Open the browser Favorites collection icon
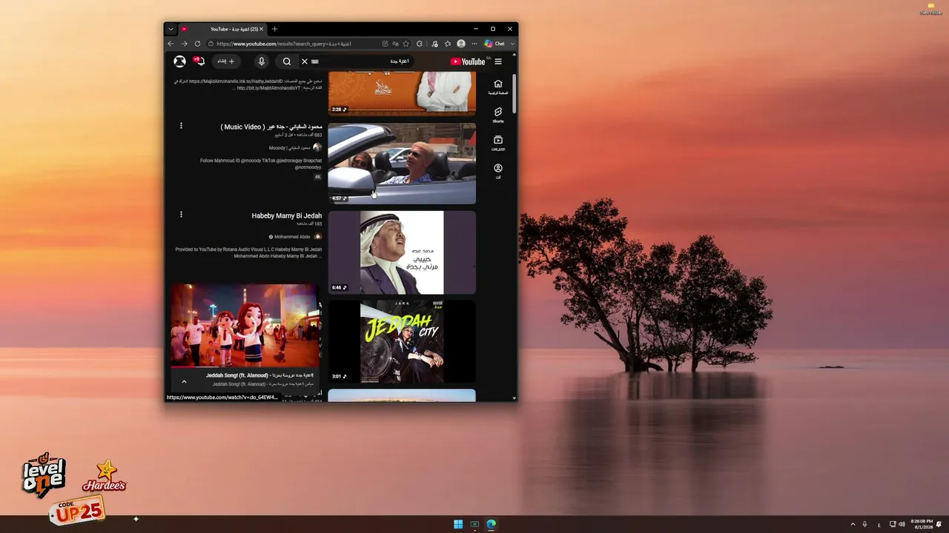The image size is (949, 533). click(x=447, y=44)
